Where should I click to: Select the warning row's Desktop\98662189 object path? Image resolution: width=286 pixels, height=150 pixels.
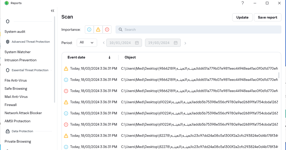(x=199, y=69)
